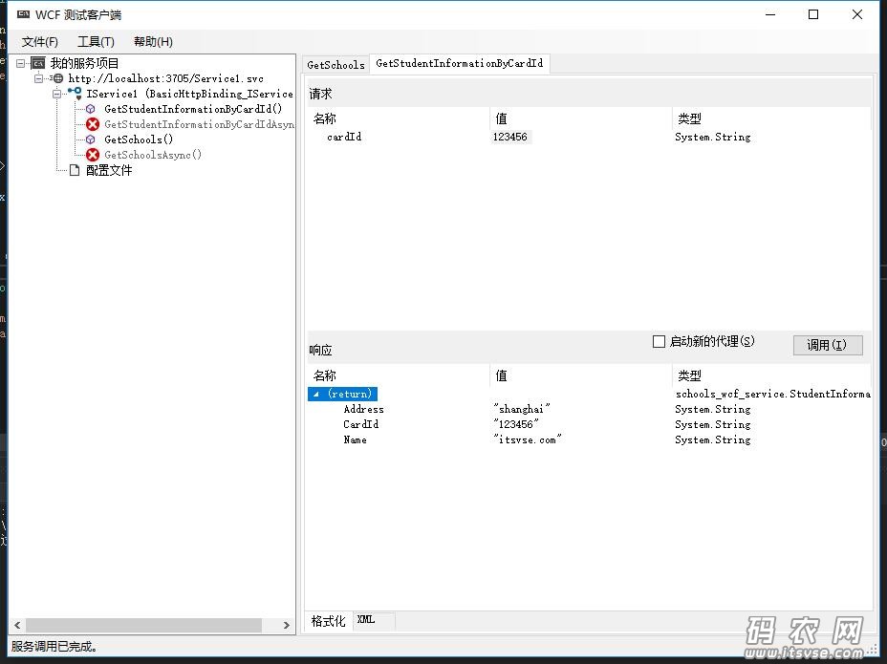Click the GetSchools() operation icon in the tree
The height and width of the screenshot is (664, 887).
[x=92, y=139]
